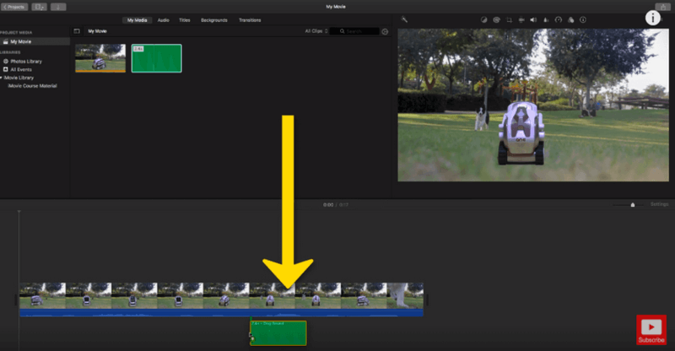Screen dimensions: 675x351
Task: Open the color correction tool
Action: (496, 19)
